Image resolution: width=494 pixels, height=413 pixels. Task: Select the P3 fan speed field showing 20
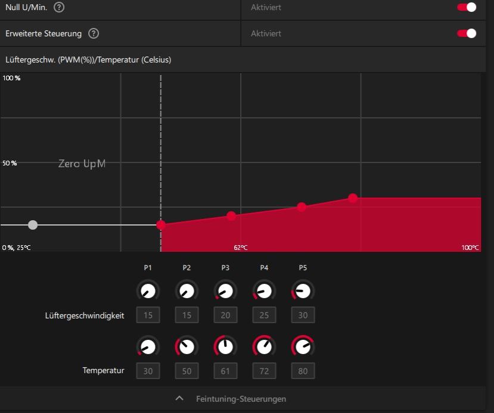pos(225,315)
